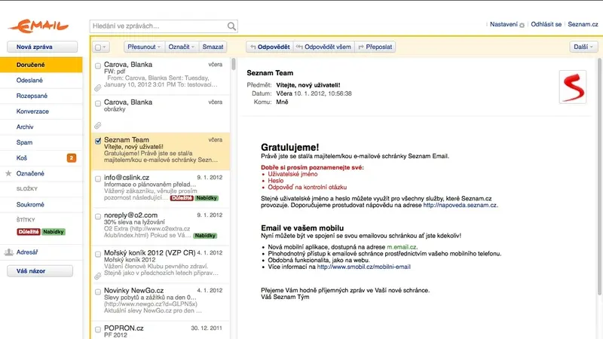This screenshot has width=603, height=339.
Task: Click the red Důležité label in sidebar
Action: [29, 232]
